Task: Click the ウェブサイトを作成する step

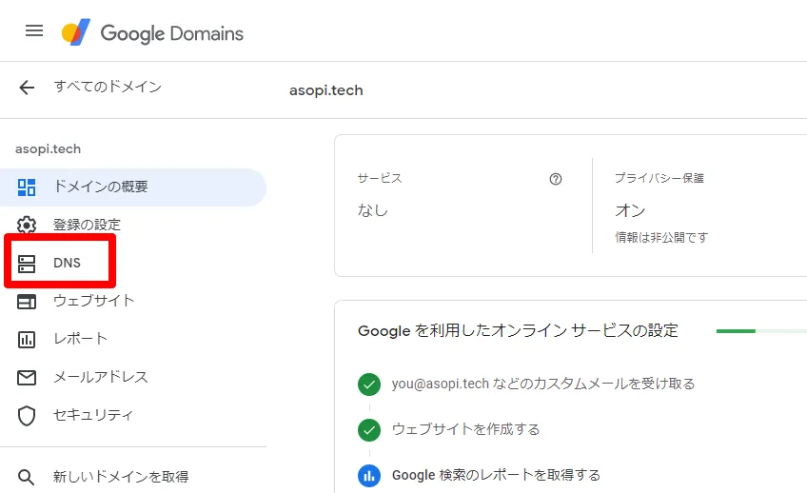Action: click(465, 429)
